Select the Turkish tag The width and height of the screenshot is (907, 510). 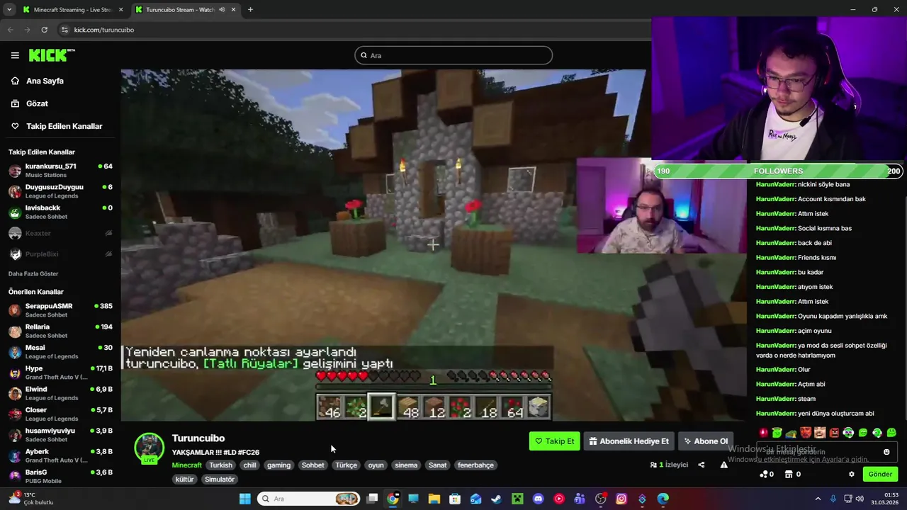pos(220,465)
